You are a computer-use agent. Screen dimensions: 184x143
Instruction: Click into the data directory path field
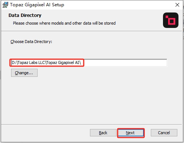pyautogui.click(x=89, y=63)
